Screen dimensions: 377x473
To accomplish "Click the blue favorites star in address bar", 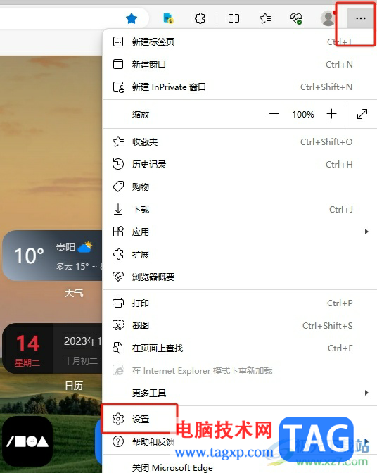I will (132, 18).
